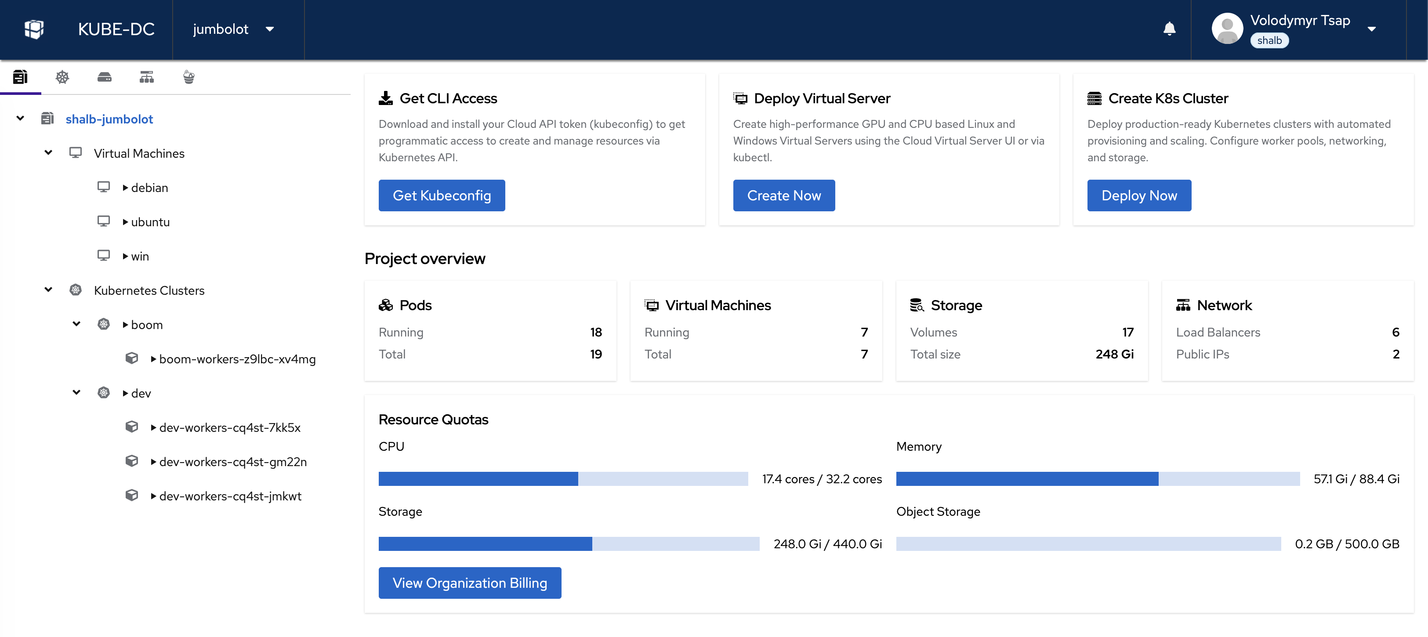This screenshot has height=637, width=1428.
Task: Open the storage drive sidebar tab
Action: (104, 77)
